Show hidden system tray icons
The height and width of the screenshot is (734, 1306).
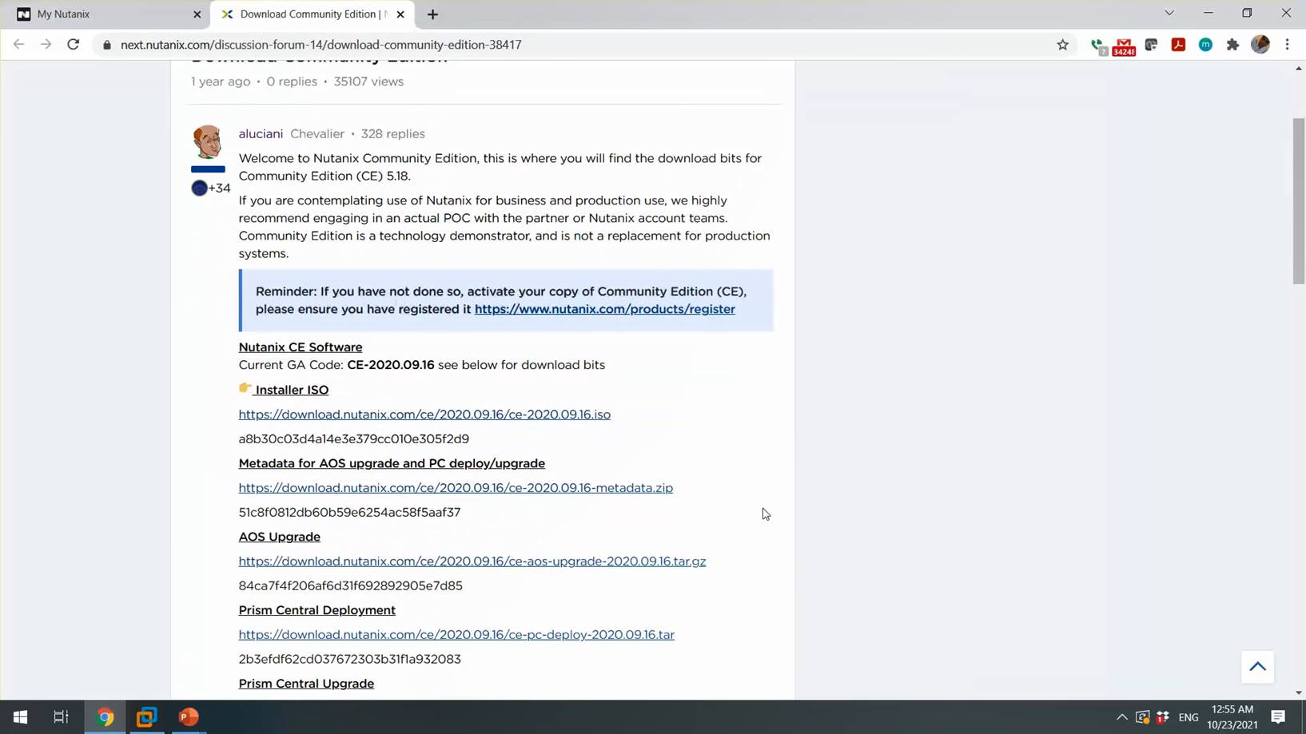point(1121,717)
